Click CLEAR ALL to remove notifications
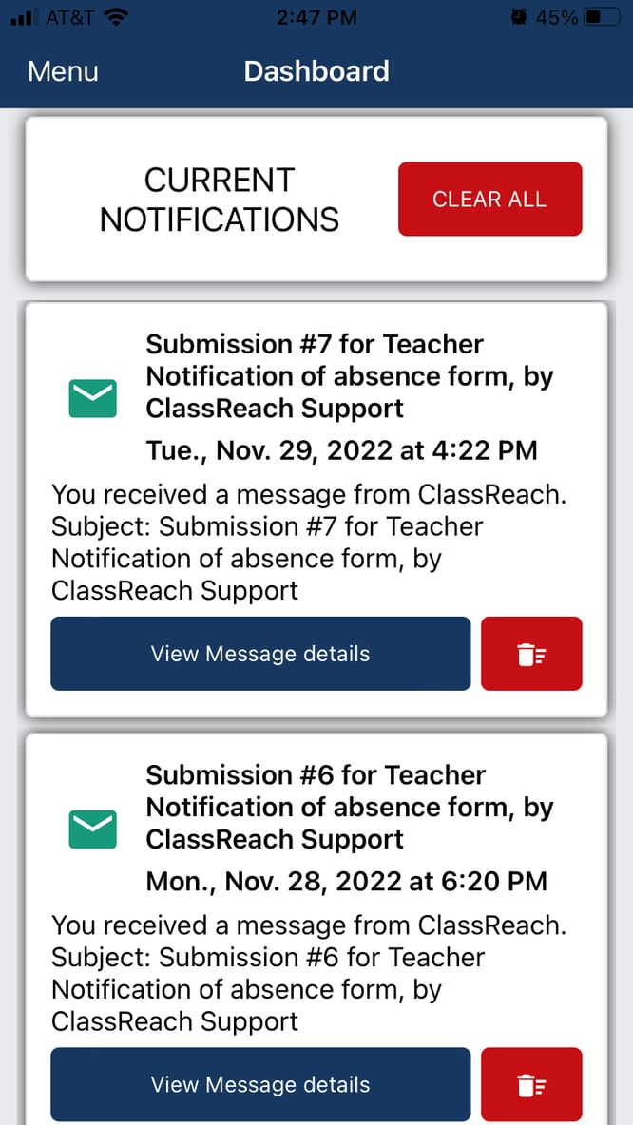 tap(489, 199)
